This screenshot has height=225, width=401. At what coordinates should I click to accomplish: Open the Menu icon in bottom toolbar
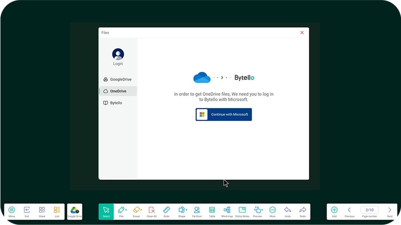(12, 211)
